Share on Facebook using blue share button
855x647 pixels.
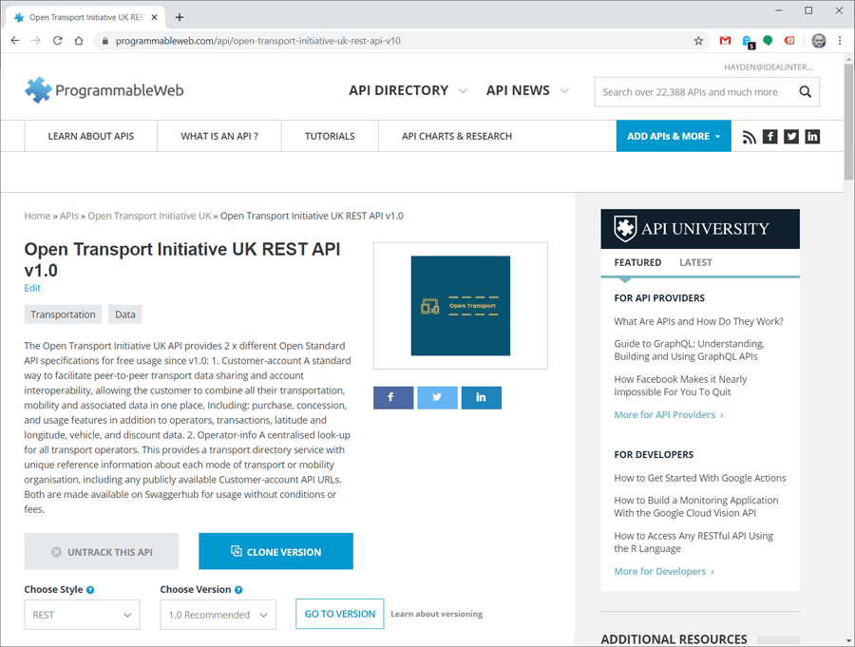coord(393,397)
